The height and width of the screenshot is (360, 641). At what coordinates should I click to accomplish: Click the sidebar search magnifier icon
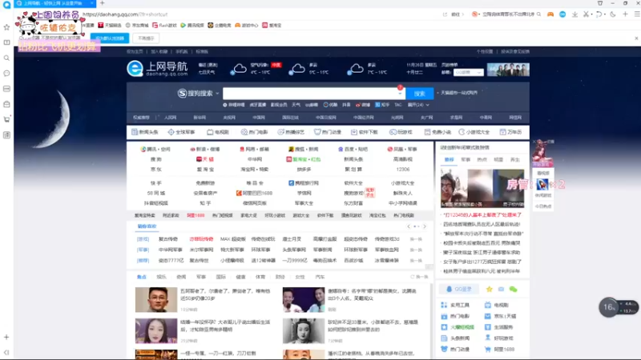6,58
